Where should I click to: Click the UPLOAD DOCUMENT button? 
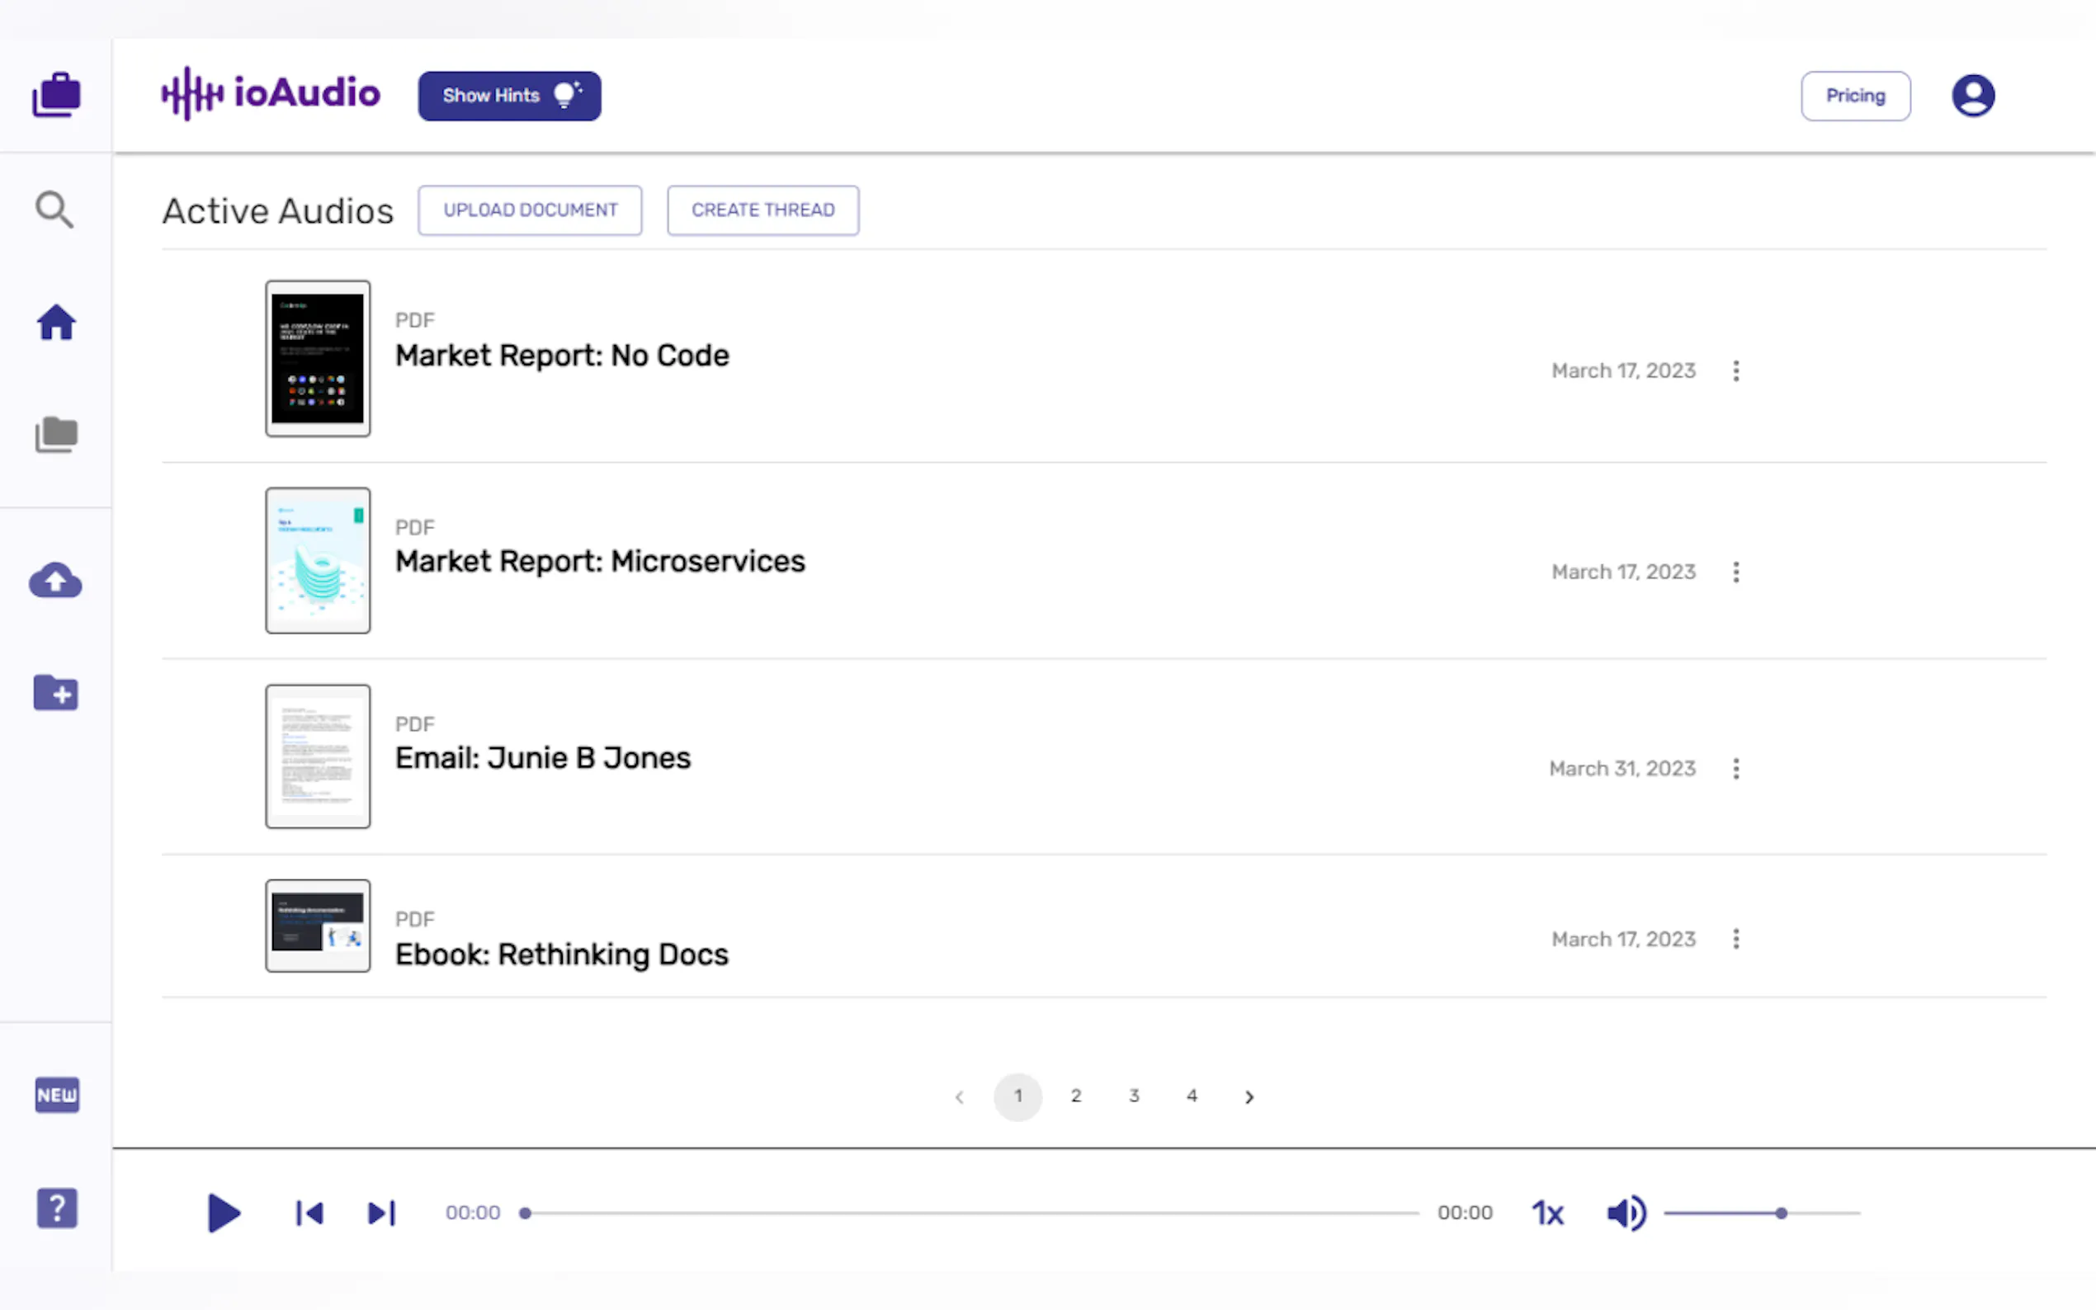[x=531, y=210]
